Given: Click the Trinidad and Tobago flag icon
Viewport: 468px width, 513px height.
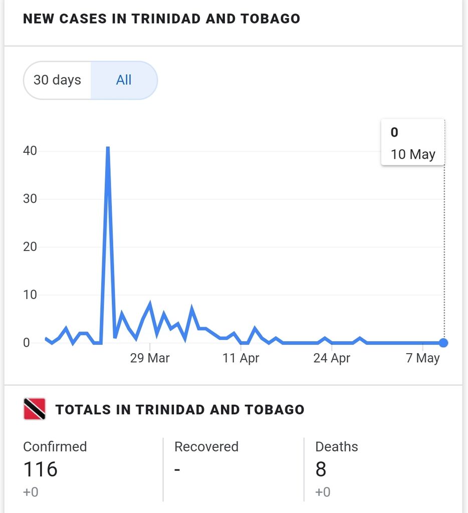Looking at the screenshot, I should coord(35,409).
